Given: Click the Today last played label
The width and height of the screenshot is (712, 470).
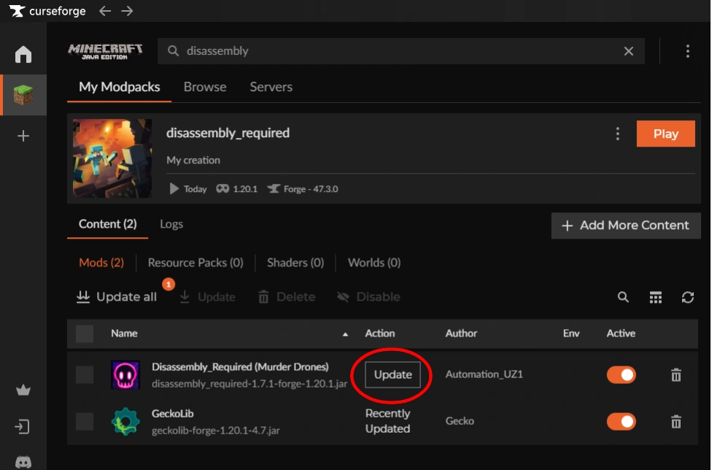Looking at the screenshot, I should pos(188,189).
